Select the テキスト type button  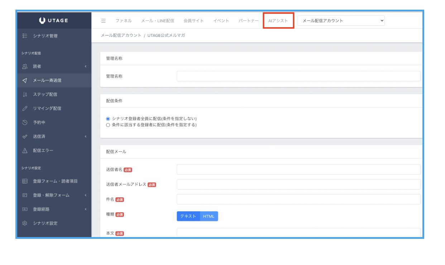188,216
